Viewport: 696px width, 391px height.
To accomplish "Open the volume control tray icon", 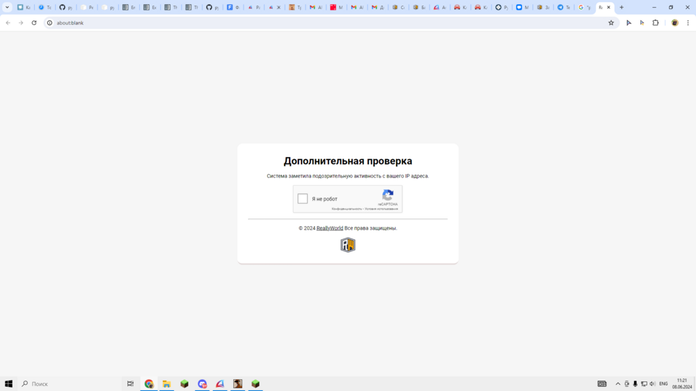I will click(x=653, y=383).
